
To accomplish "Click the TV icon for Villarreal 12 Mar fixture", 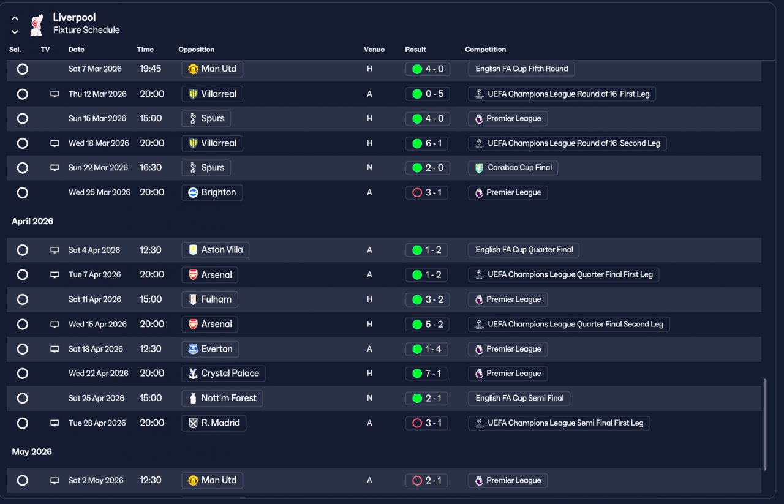I will pyautogui.click(x=55, y=94).
